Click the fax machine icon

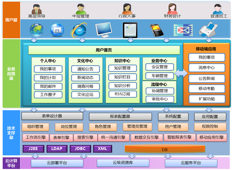coord(208,29)
